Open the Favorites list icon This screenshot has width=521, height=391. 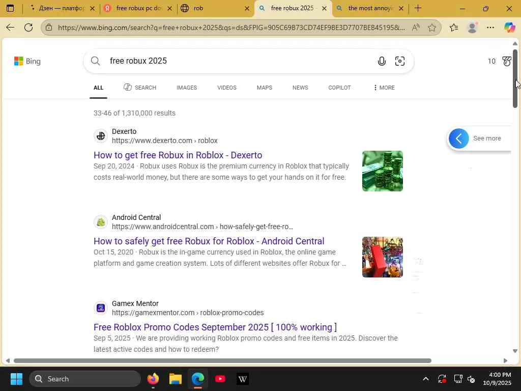click(454, 27)
